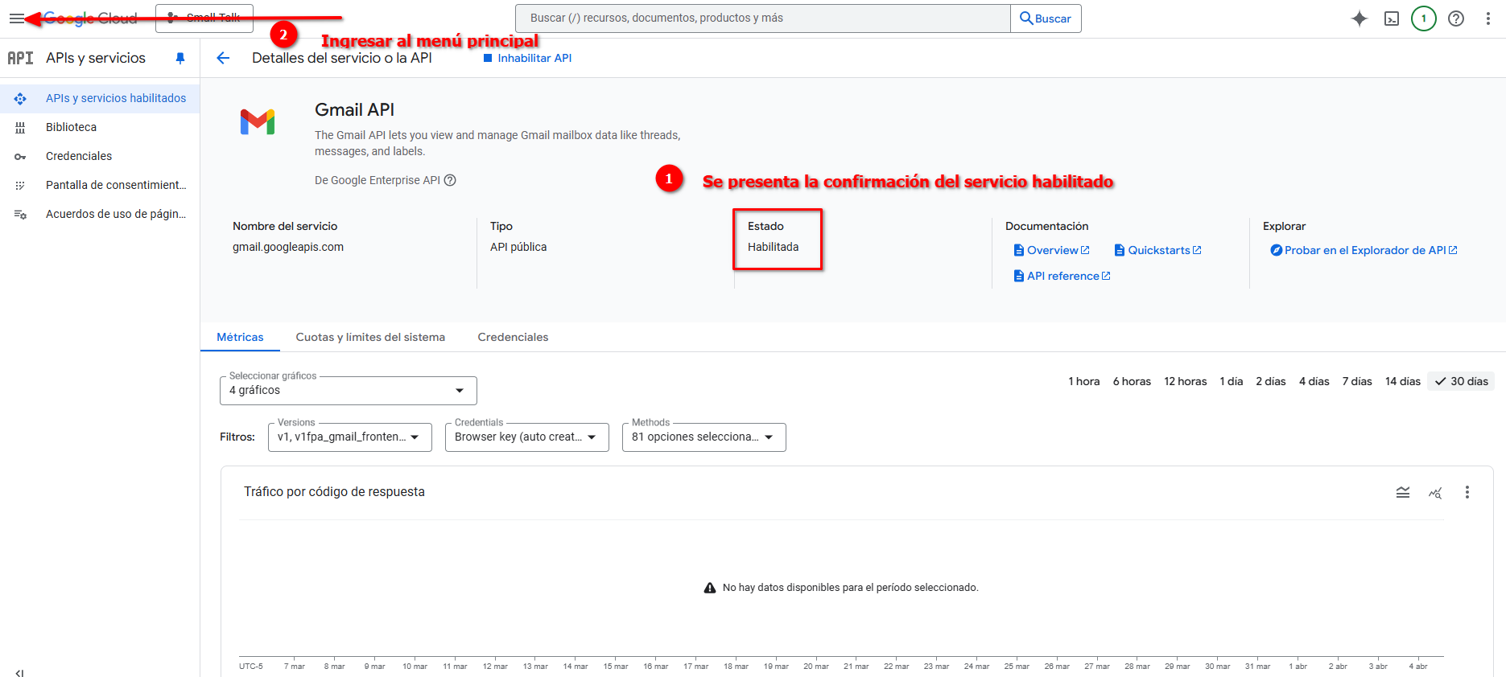The width and height of the screenshot is (1506, 677).
Task: Open the Versions filter dropdown
Action: (x=349, y=437)
